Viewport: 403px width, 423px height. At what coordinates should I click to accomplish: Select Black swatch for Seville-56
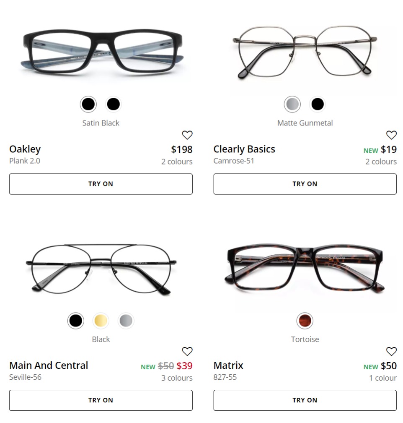tap(76, 321)
